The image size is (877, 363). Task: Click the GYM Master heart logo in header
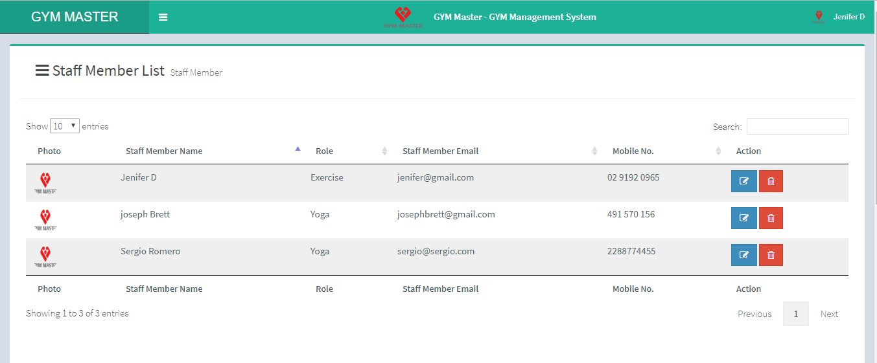point(403,17)
